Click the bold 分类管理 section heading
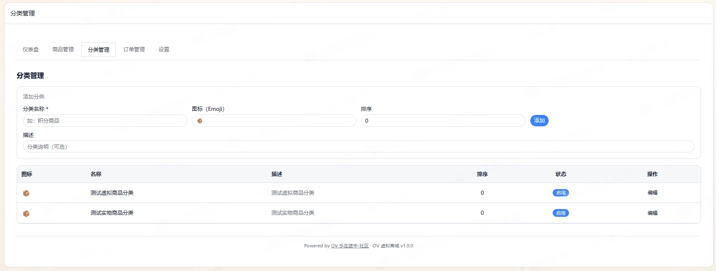716x271 pixels. pyautogui.click(x=30, y=75)
